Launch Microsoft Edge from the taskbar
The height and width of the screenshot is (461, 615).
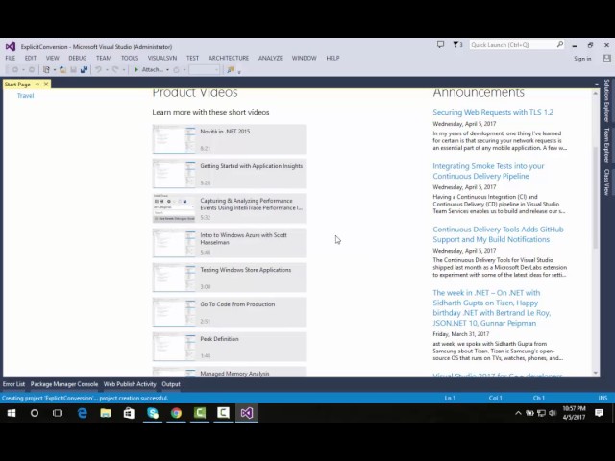(82, 413)
